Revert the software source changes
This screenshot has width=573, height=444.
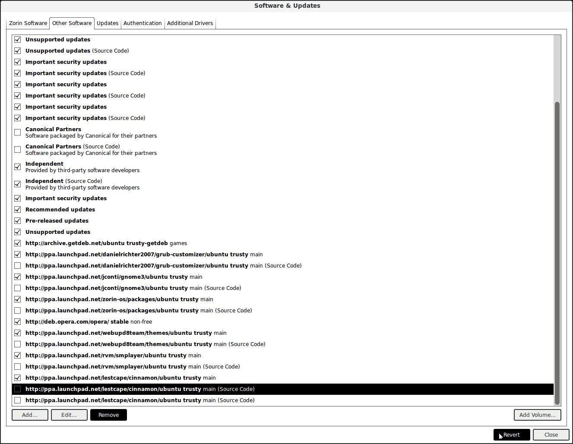click(512, 435)
